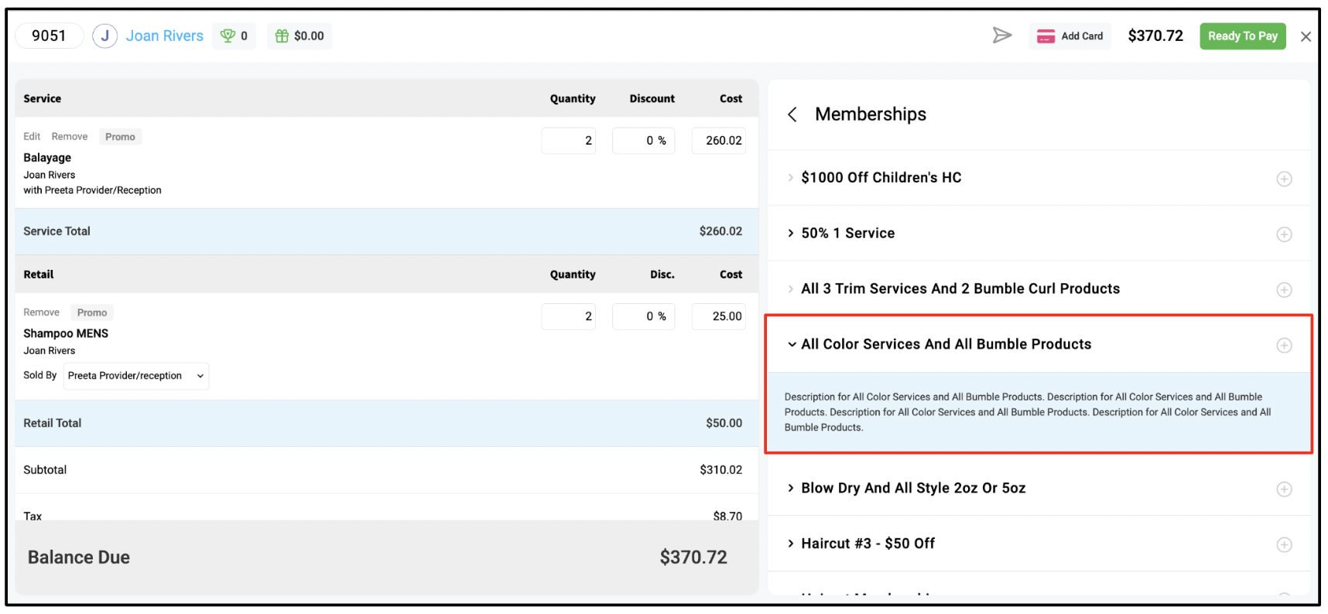The image size is (1328, 614).
Task: Click the All Color Services description text
Action: click(x=1028, y=412)
